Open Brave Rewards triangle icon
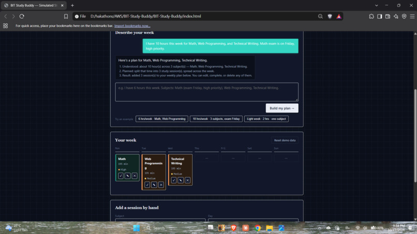The image size is (417, 234). [339, 16]
